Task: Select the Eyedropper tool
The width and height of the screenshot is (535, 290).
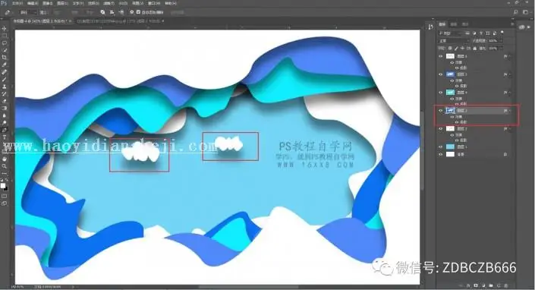Action: click(5, 65)
